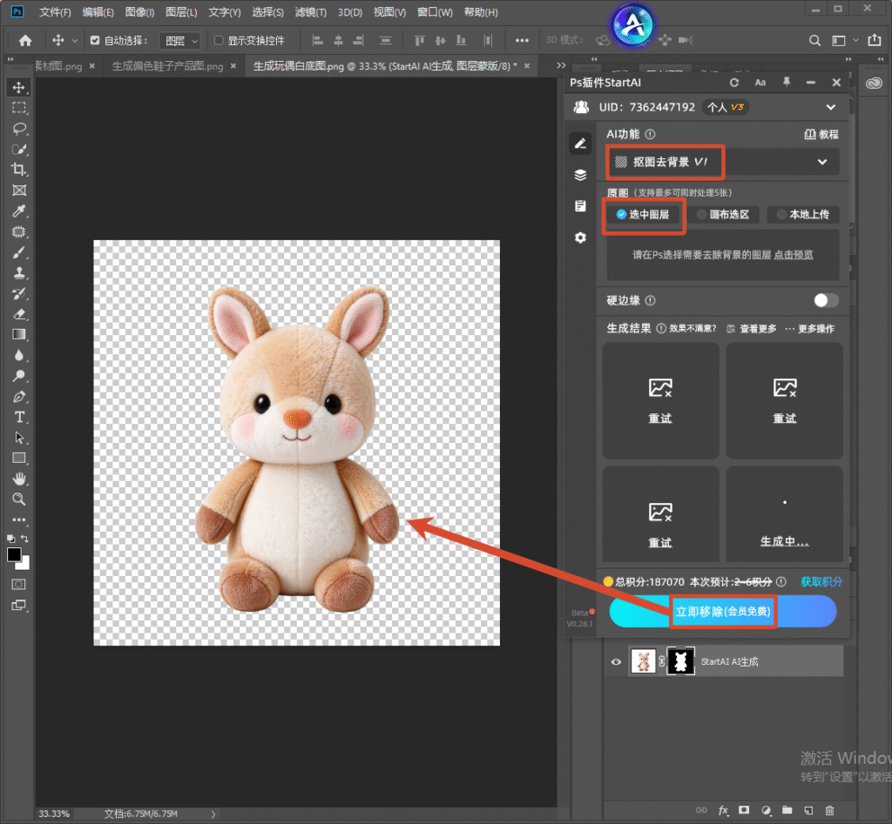Select the Lasso tool

coord(19,129)
